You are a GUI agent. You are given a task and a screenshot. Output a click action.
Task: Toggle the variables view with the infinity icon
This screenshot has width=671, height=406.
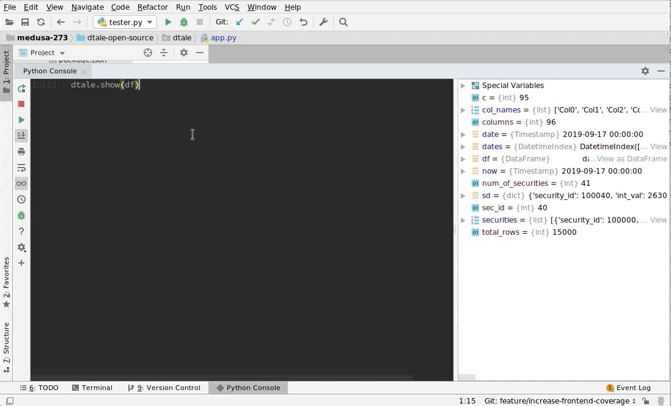(21, 183)
